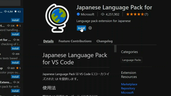The width and height of the screenshot is (171, 96).
Task: Open the Marketplace resource link
Action: coord(129,84)
